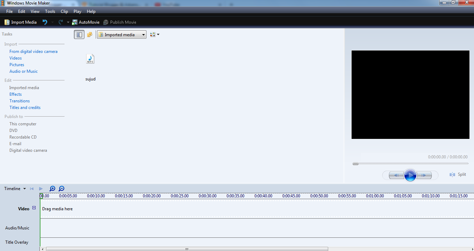Open the Timeline view dropdown
Image resolution: width=474 pixels, height=251 pixels.
click(15, 189)
